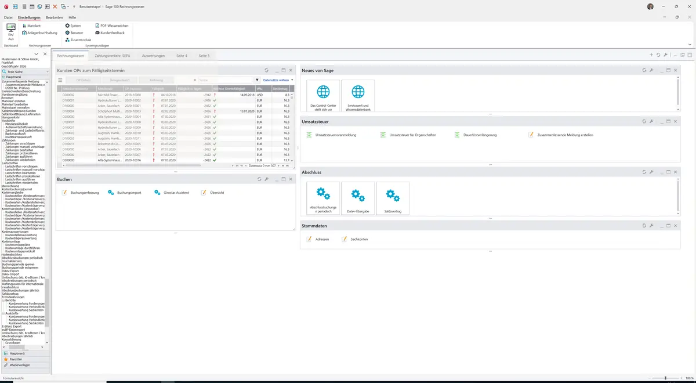Image resolution: width=696 pixels, height=383 pixels.
Task: Open Buchungsimport
Action: tap(125, 192)
